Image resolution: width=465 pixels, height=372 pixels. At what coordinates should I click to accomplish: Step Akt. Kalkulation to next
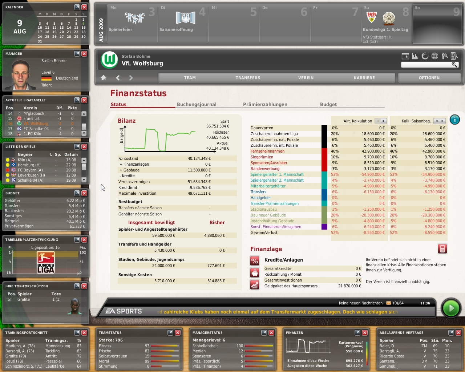pyautogui.click(x=384, y=121)
